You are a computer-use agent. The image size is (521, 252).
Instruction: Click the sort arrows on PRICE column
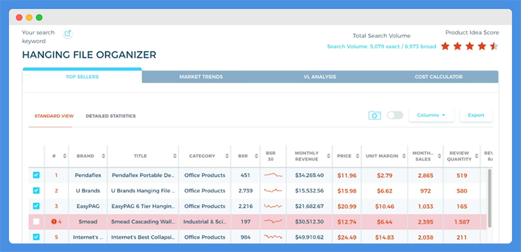coord(357,156)
